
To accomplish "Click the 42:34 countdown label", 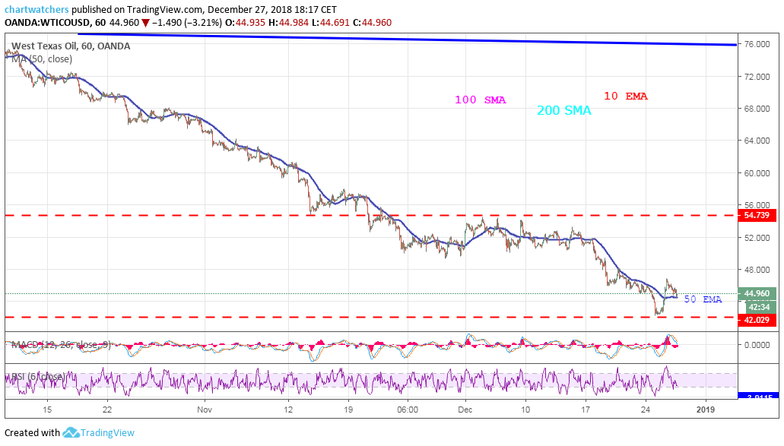I will click(760, 307).
